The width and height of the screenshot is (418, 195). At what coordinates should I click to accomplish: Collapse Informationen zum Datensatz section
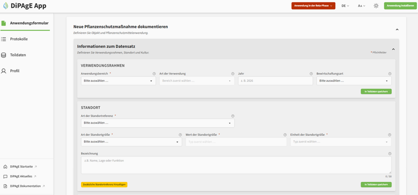click(x=393, y=49)
